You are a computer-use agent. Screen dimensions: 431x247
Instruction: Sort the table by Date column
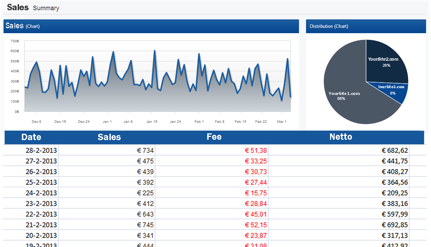coord(31,137)
